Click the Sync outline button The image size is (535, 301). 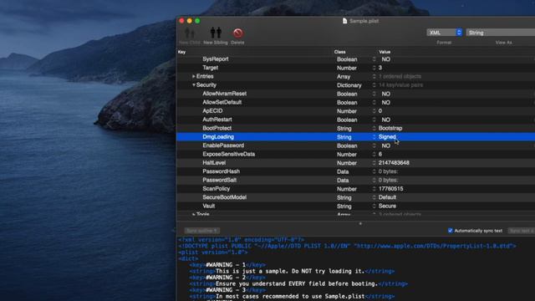tap(202, 231)
